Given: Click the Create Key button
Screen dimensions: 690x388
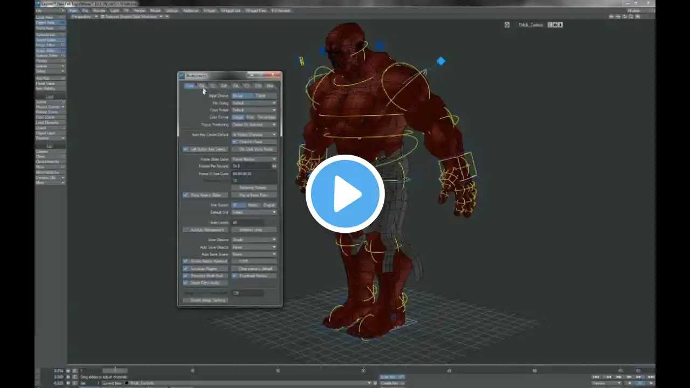Looking at the screenshot, I should click(392, 383).
